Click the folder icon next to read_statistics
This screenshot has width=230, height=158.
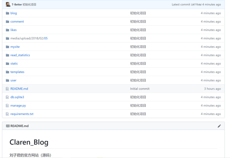click(8, 55)
